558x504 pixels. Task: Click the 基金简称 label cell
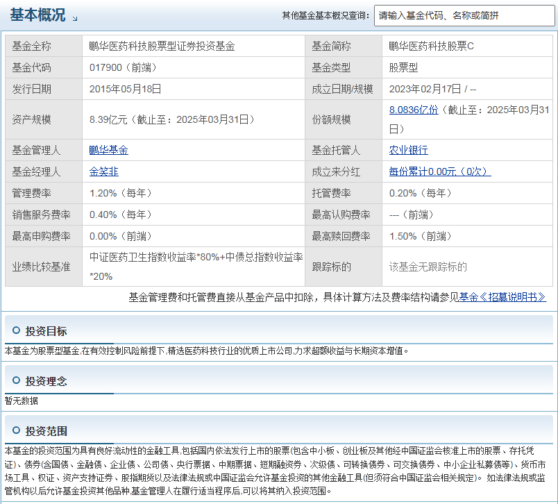(x=344, y=46)
